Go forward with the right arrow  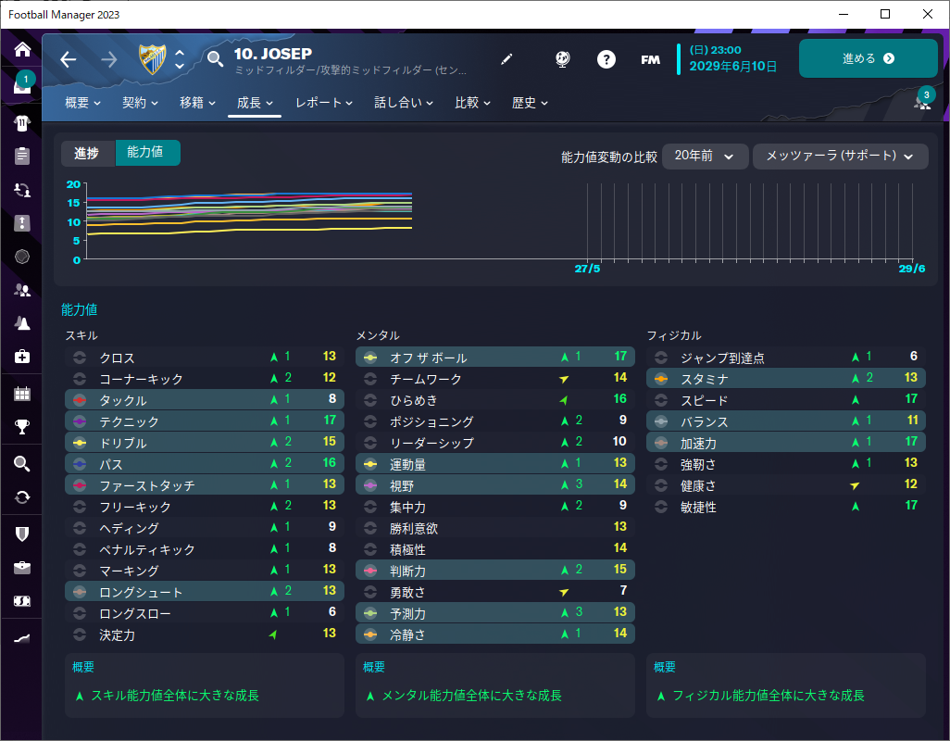[x=109, y=59]
